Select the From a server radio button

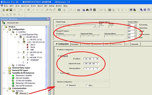coord(59,73)
